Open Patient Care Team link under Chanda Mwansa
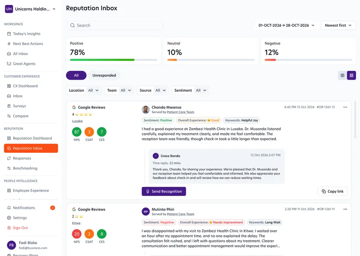 point(180,112)
